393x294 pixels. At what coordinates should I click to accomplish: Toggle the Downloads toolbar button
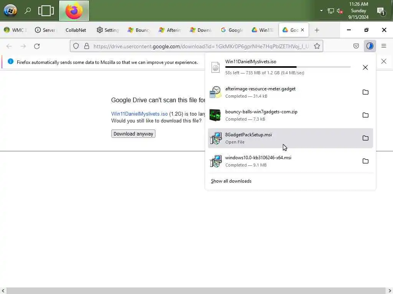coord(370,46)
